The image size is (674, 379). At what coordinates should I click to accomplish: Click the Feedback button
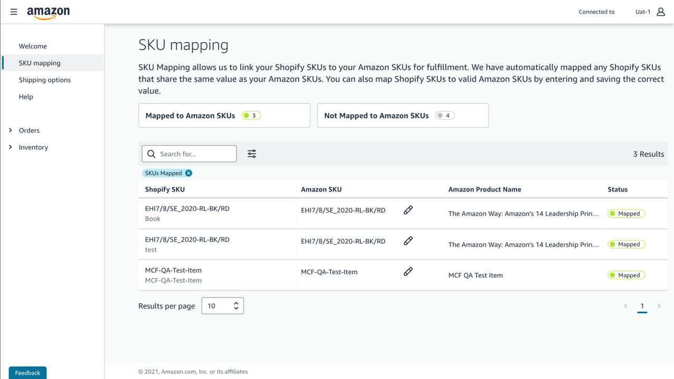pos(27,372)
